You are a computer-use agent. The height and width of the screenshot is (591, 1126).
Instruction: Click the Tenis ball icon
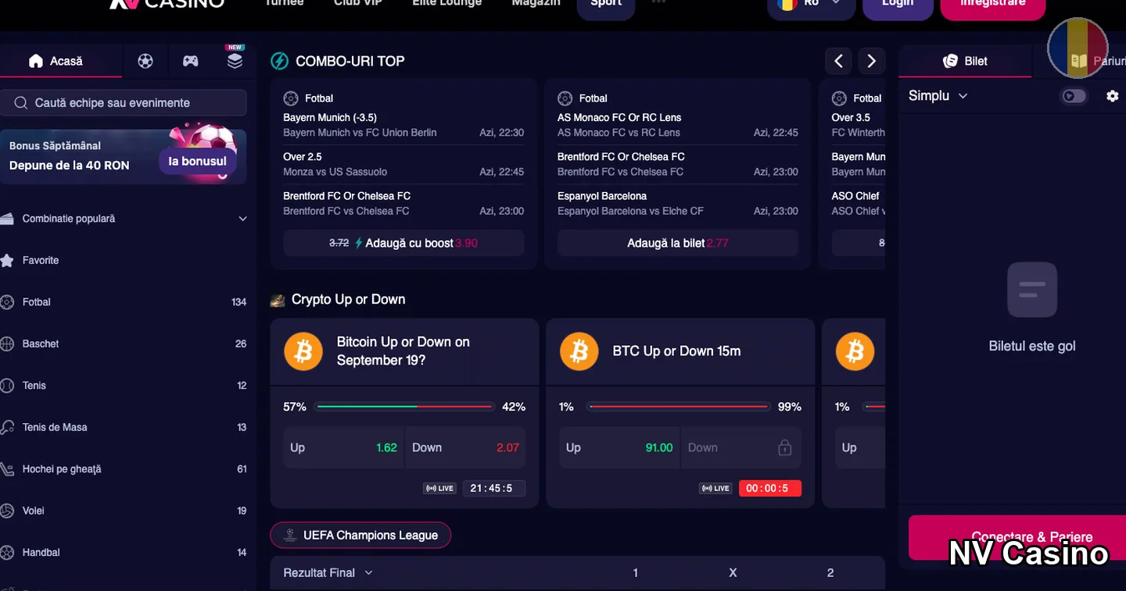pos(7,386)
